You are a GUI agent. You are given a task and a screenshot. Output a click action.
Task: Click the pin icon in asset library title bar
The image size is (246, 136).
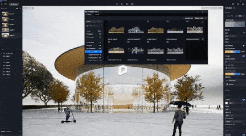198,12
